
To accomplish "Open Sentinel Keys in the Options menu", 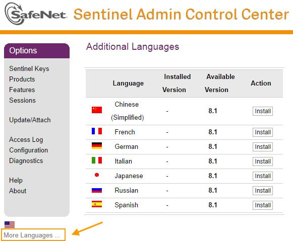I will pos(29,68).
